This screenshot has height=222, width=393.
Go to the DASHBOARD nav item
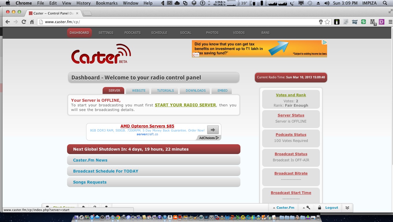tap(79, 33)
